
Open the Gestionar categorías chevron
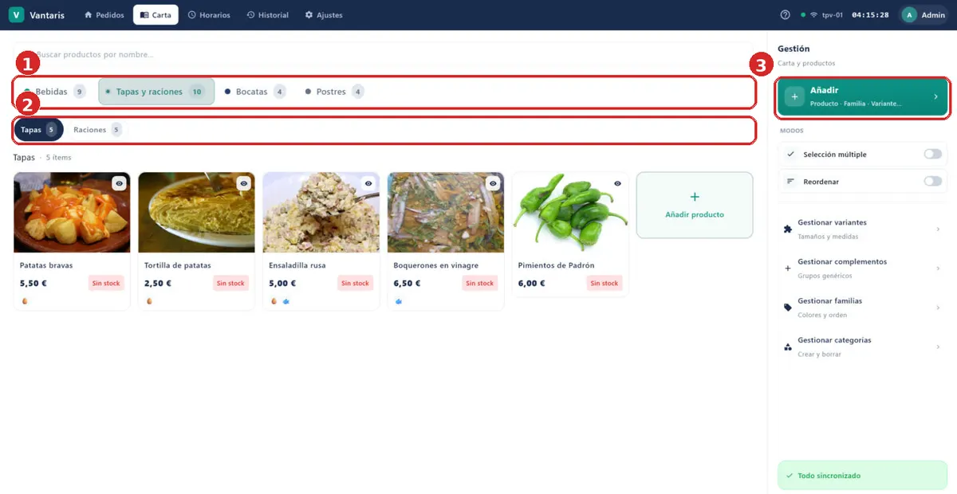[x=938, y=347]
